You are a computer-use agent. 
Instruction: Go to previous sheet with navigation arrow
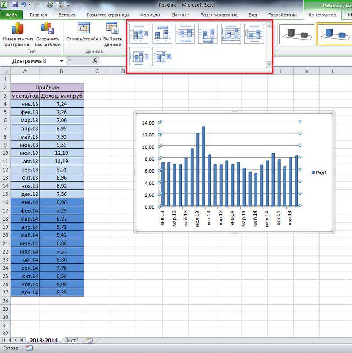9,340
